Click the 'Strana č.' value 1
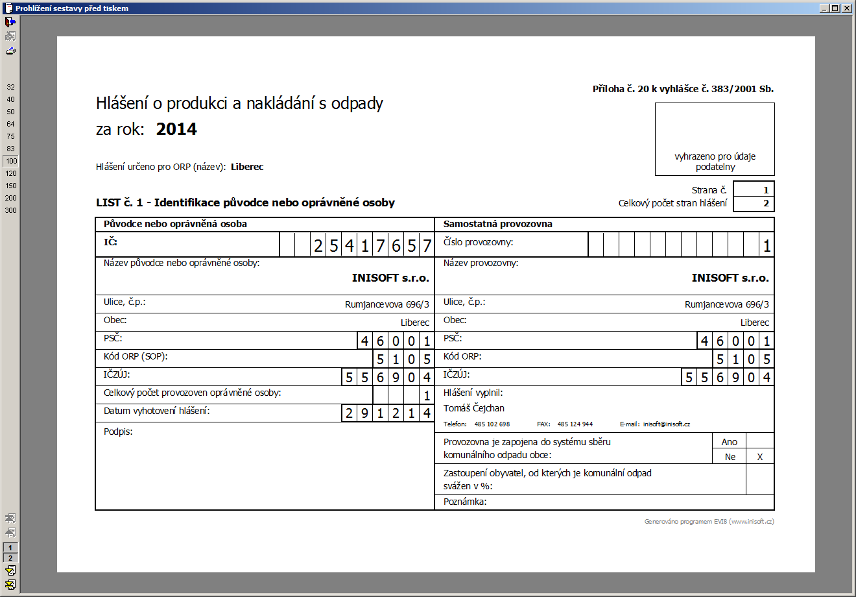 [754, 189]
